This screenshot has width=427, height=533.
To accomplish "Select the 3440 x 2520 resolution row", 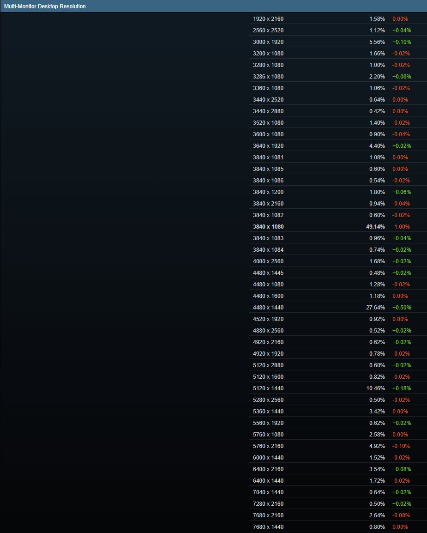I will [x=338, y=100].
